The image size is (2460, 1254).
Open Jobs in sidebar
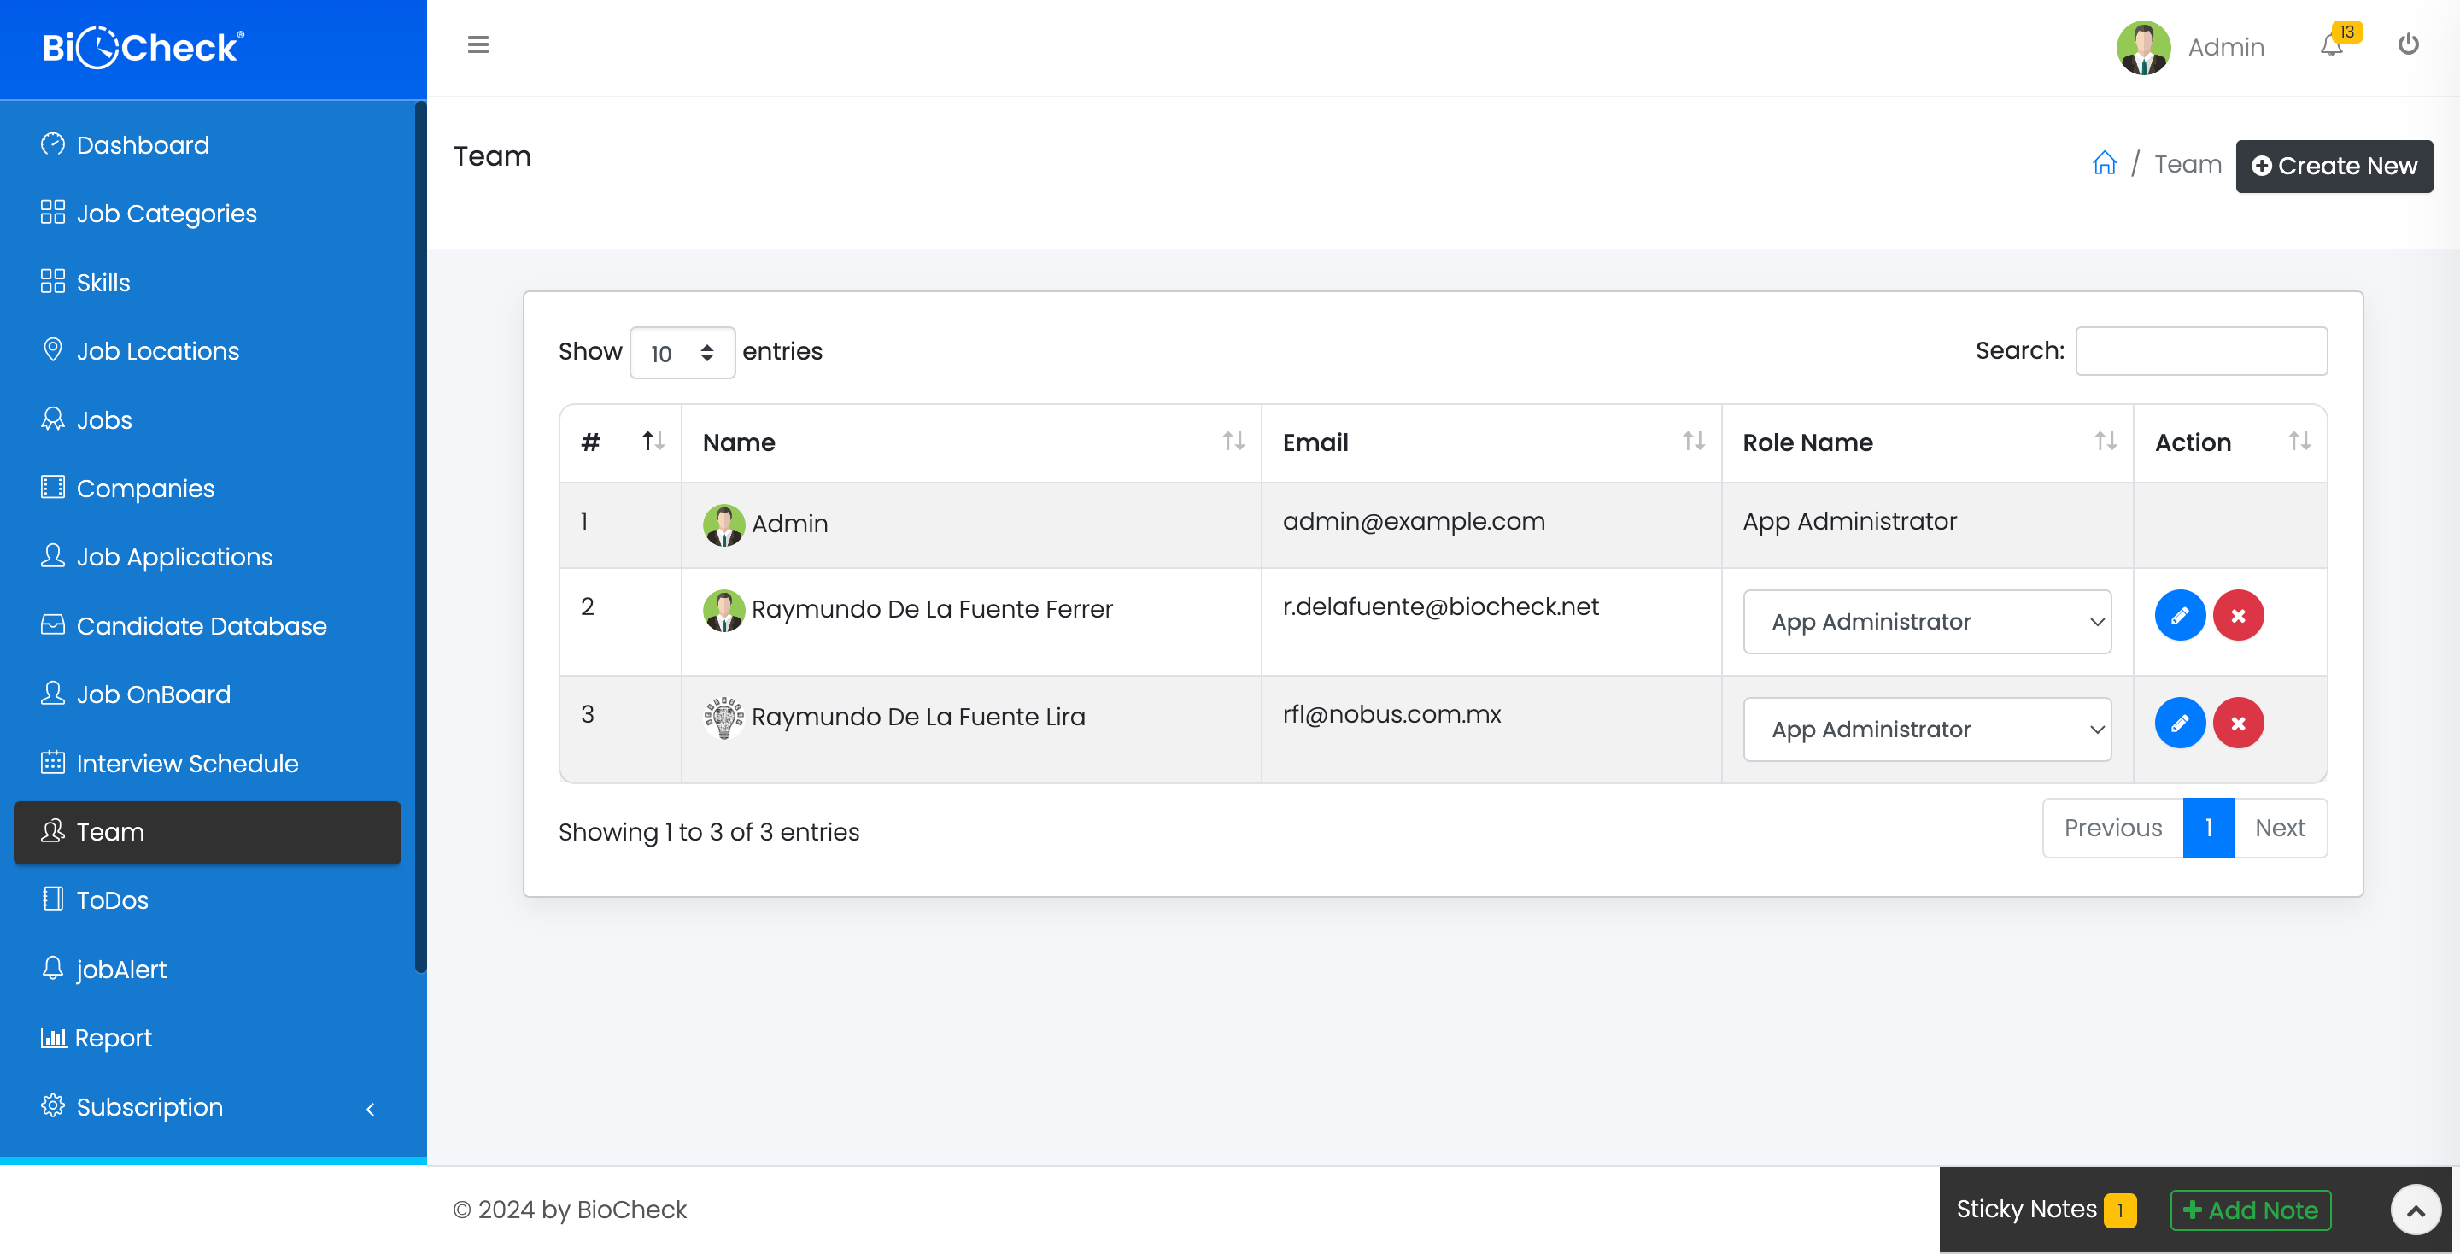point(208,419)
